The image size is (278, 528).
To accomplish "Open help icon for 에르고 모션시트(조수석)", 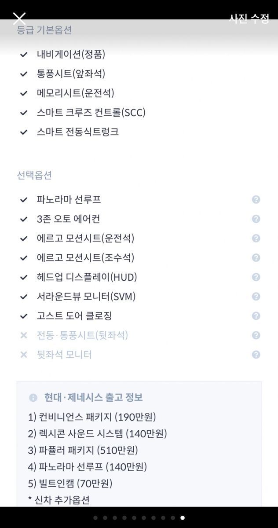I will click(x=256, y=257).
